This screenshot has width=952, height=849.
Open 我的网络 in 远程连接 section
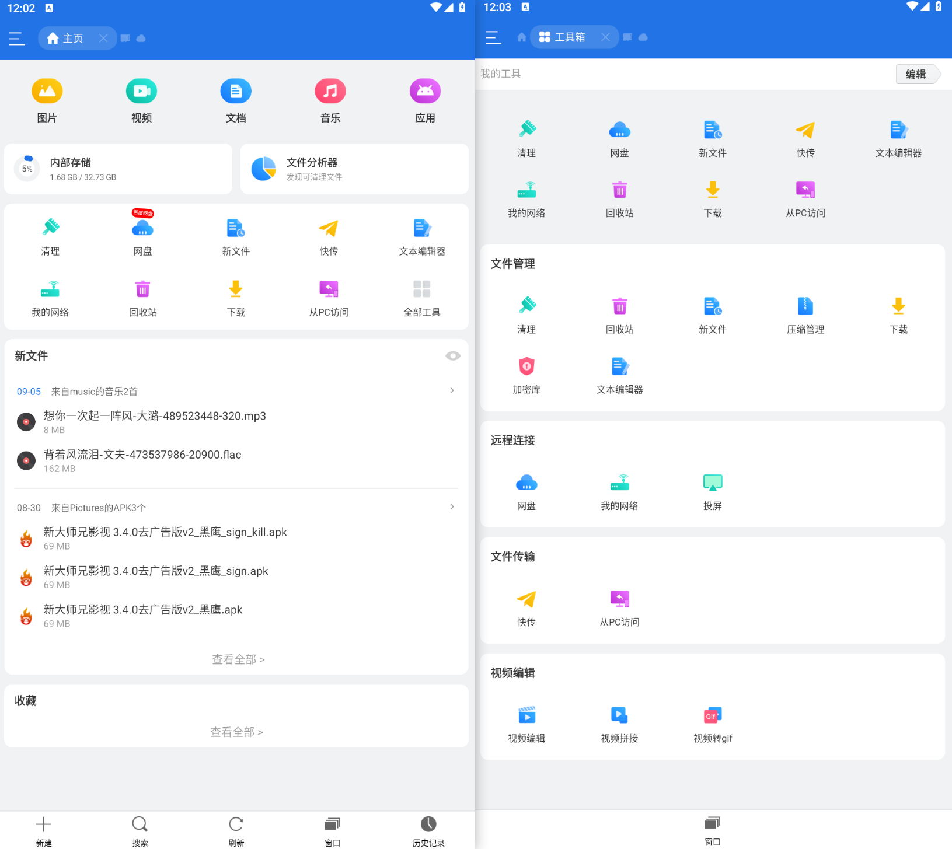(x=619, y=492)
